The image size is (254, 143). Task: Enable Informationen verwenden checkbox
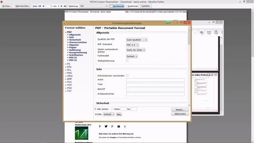coord(127,75)
